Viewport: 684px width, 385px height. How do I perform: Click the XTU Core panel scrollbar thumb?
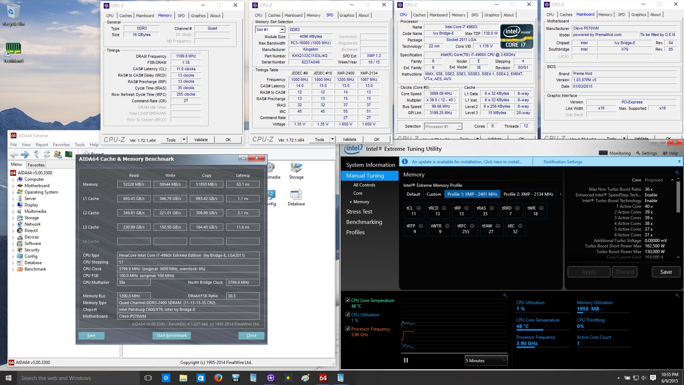[678, 198]
